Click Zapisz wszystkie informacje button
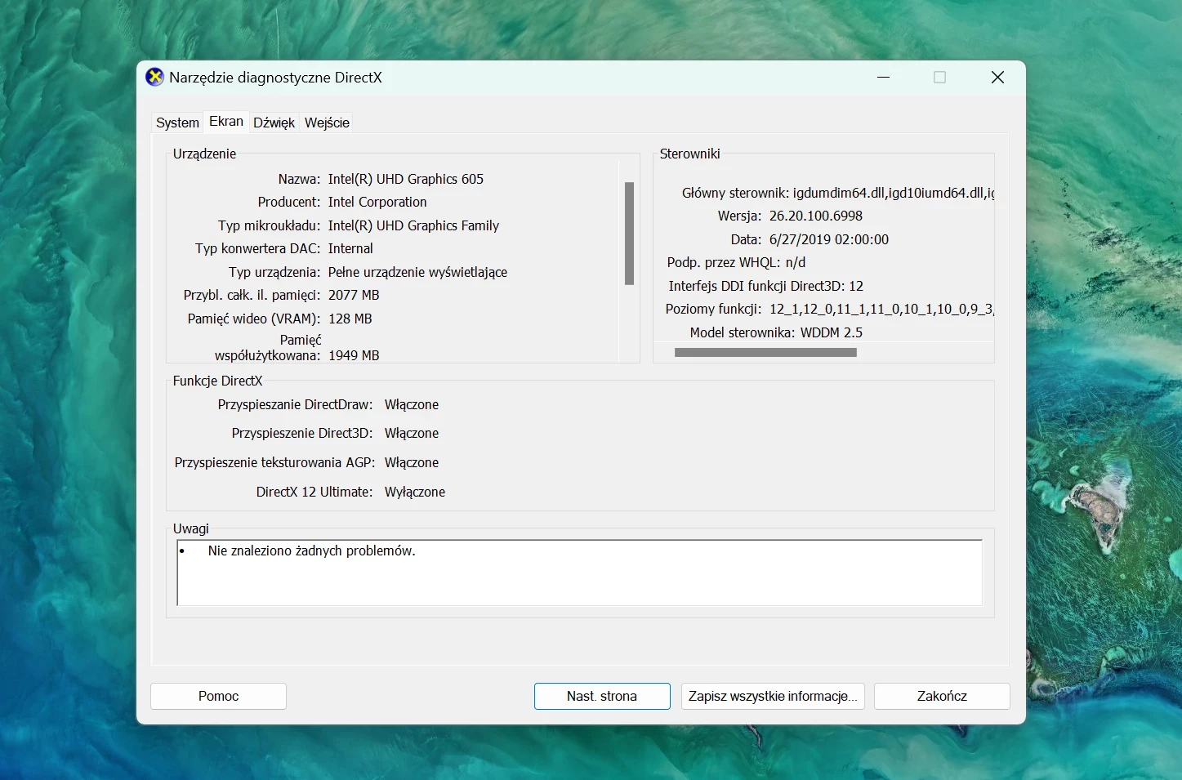 tap(773, 696)
